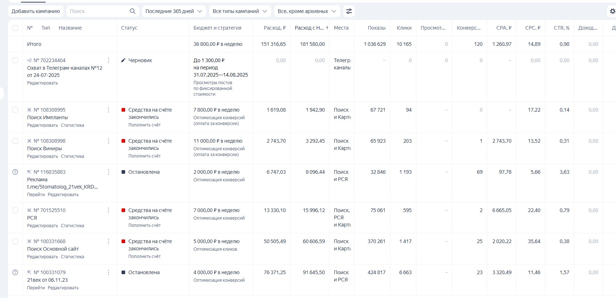Open three-dot menu for Поиск Основной сайт

pyautogui.click(x=108, y=241)
